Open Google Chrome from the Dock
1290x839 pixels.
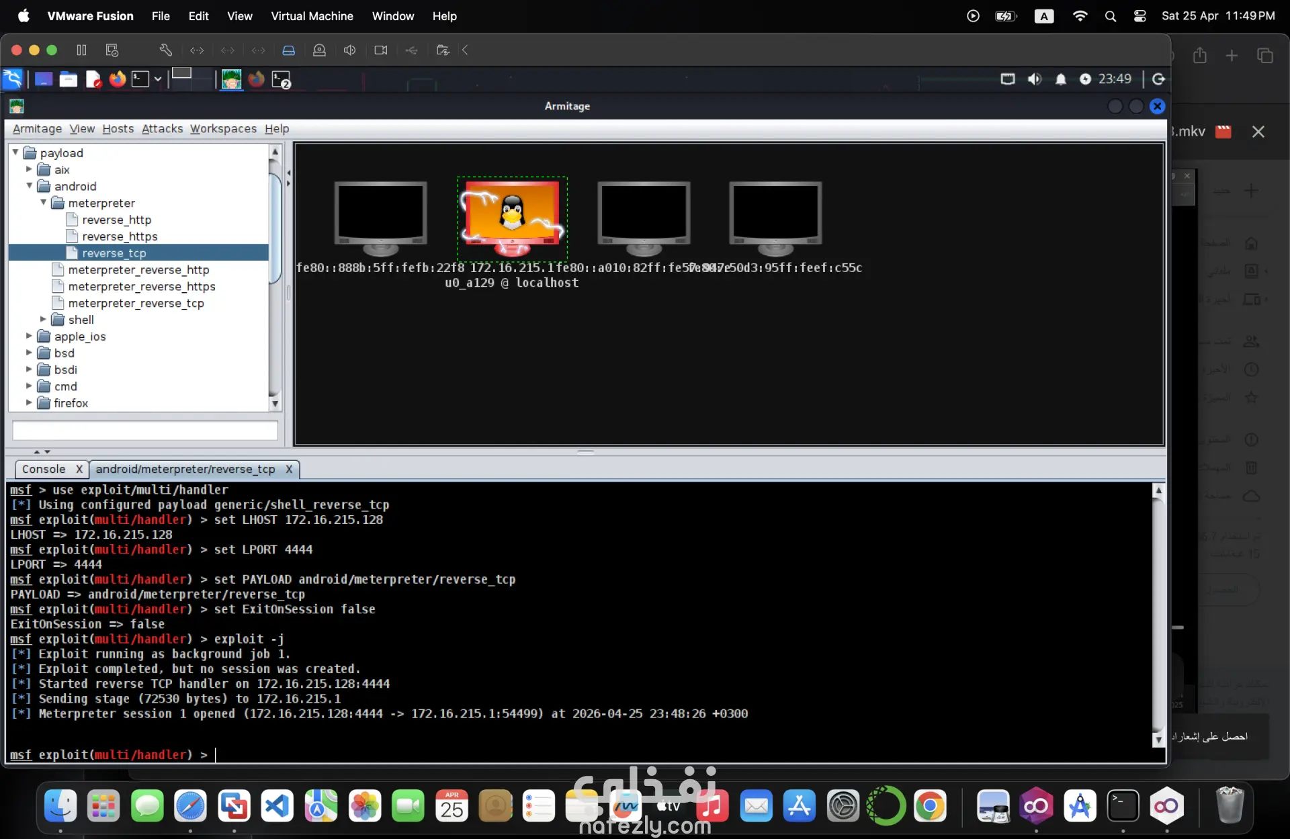tap(930, 805)
